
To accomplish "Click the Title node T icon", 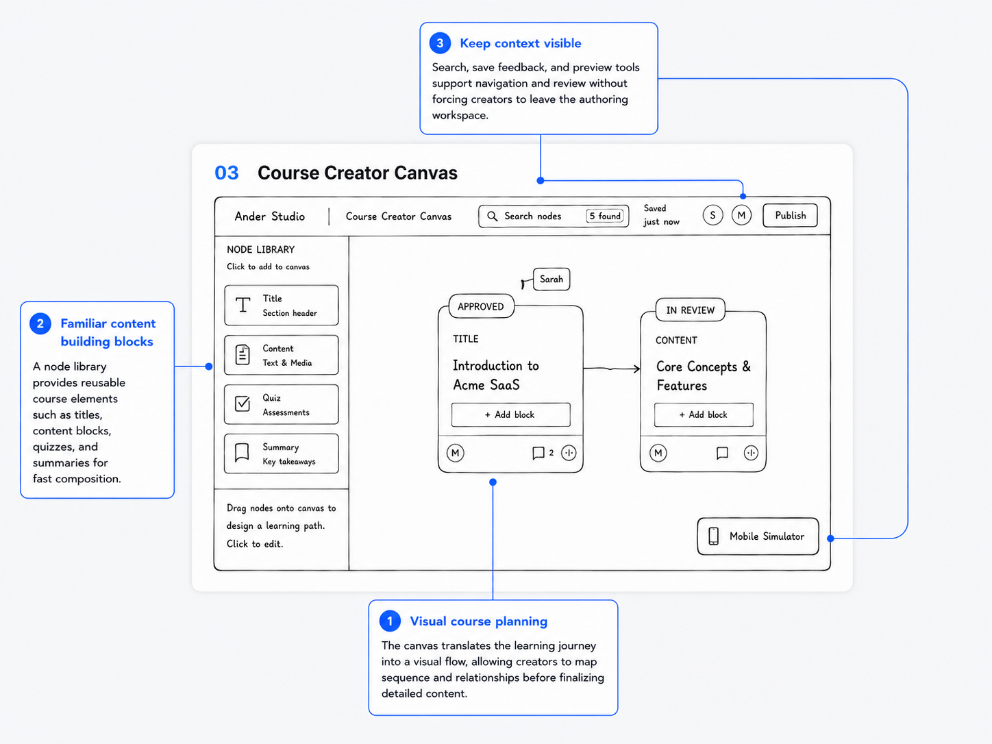I will 243,305.
